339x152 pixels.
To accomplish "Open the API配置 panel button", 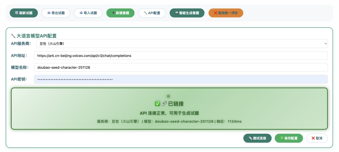I will coord(152,13).
